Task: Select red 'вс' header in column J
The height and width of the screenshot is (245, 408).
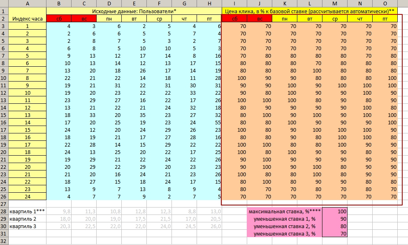Action: (260, 19)
